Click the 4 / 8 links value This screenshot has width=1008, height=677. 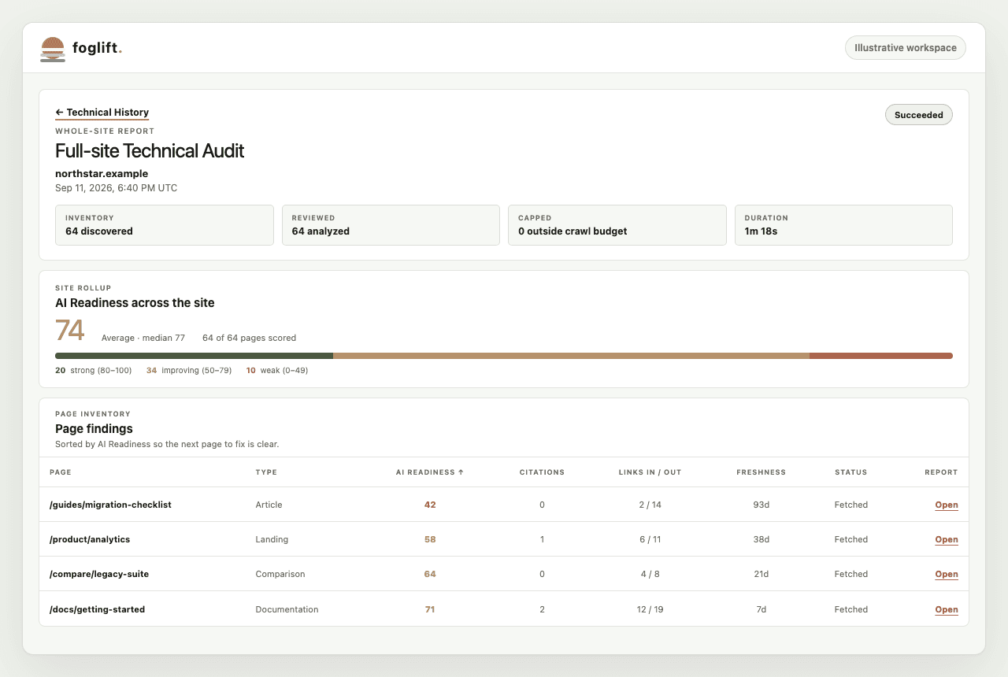650,574
